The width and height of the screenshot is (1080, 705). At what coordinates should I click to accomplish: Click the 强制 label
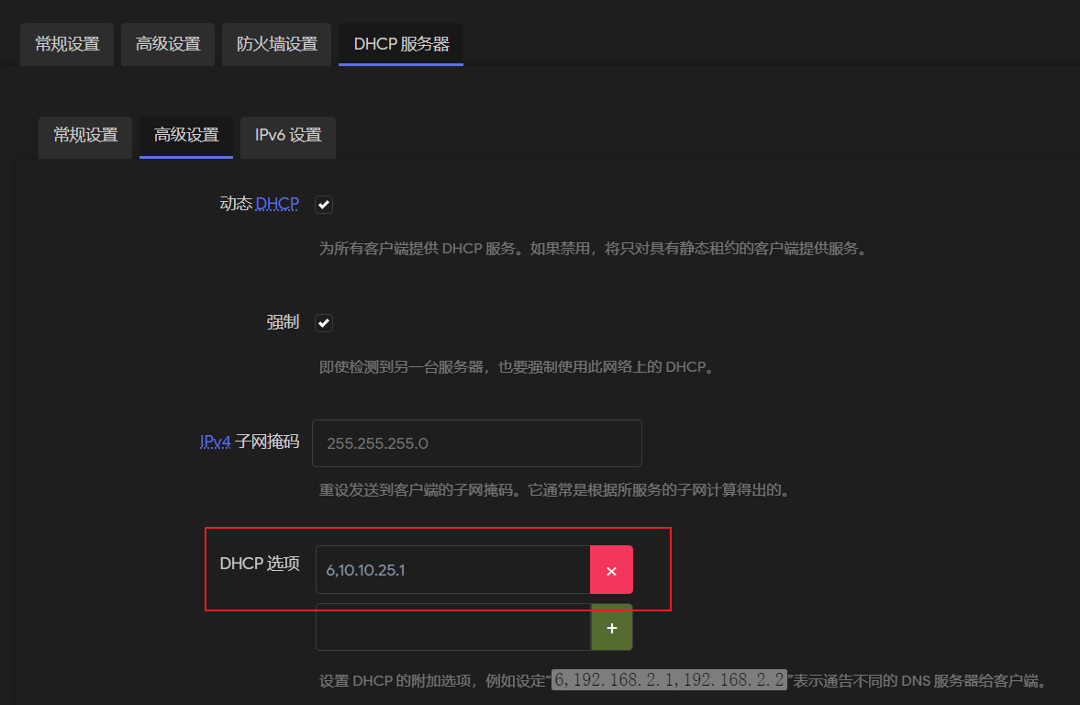pos(284,322)
